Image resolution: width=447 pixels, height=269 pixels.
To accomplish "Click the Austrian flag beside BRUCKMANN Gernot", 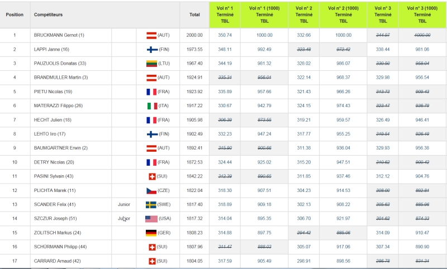I will click(x=151, y=35).
